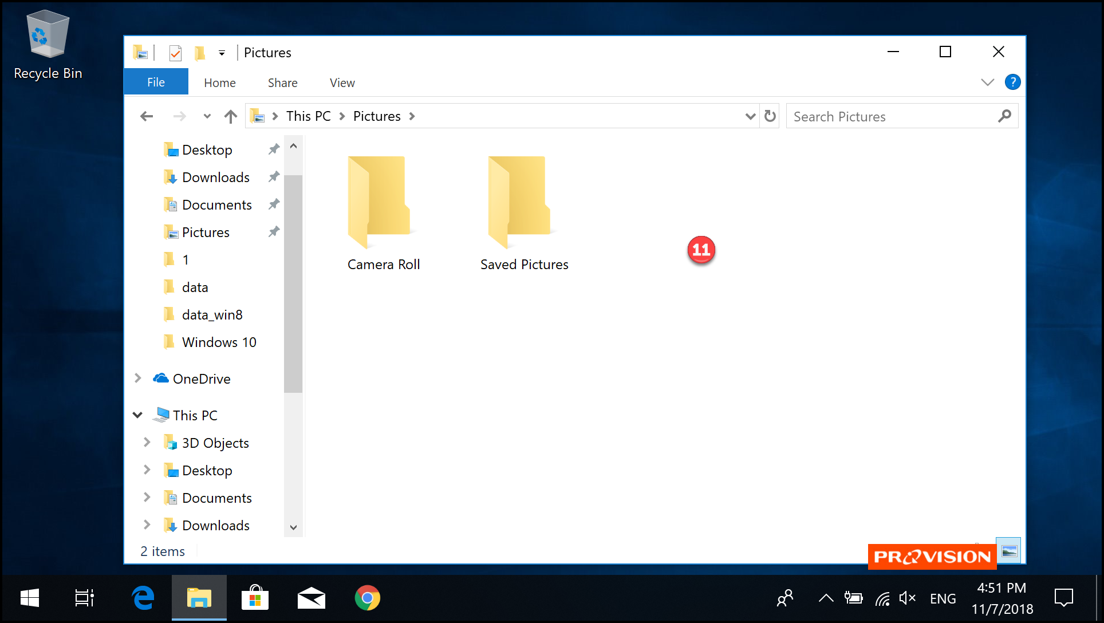Screen dimensions: 1104x623
Task: Click the New Folder icon in the title bar
Action: [x=199, y=53]
